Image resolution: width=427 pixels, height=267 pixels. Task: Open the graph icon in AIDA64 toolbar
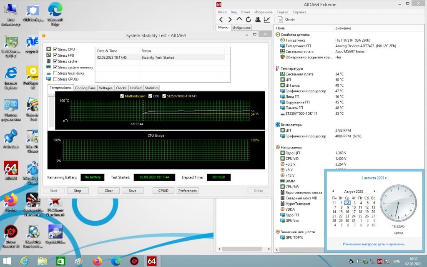(x=267, y=20)
